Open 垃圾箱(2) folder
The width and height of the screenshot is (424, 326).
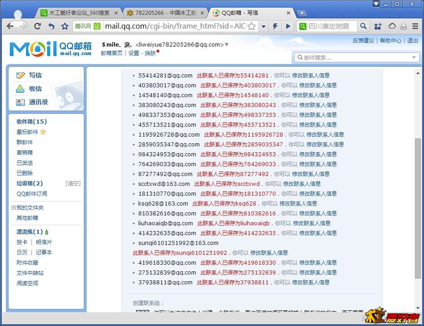pos(30,183)
